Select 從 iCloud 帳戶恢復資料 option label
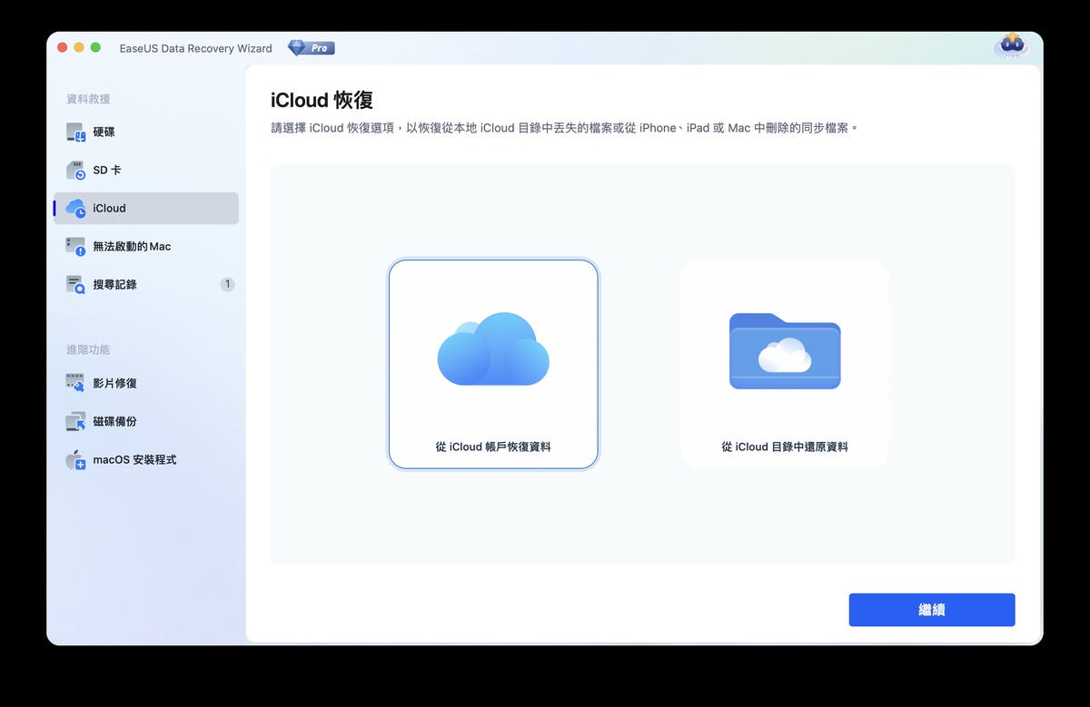 (493, 447)
